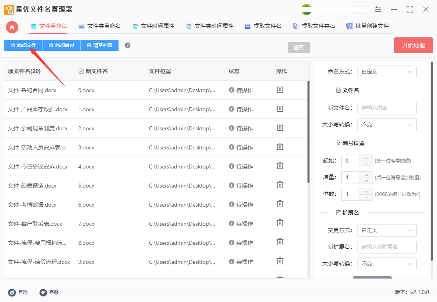Open the help question mark icon
437x302 pixels.
click(x=128, y=45)
